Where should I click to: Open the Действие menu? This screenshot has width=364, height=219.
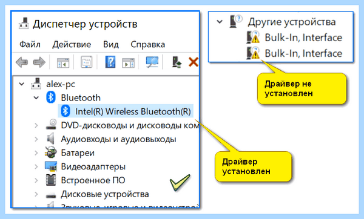(72, 44)
